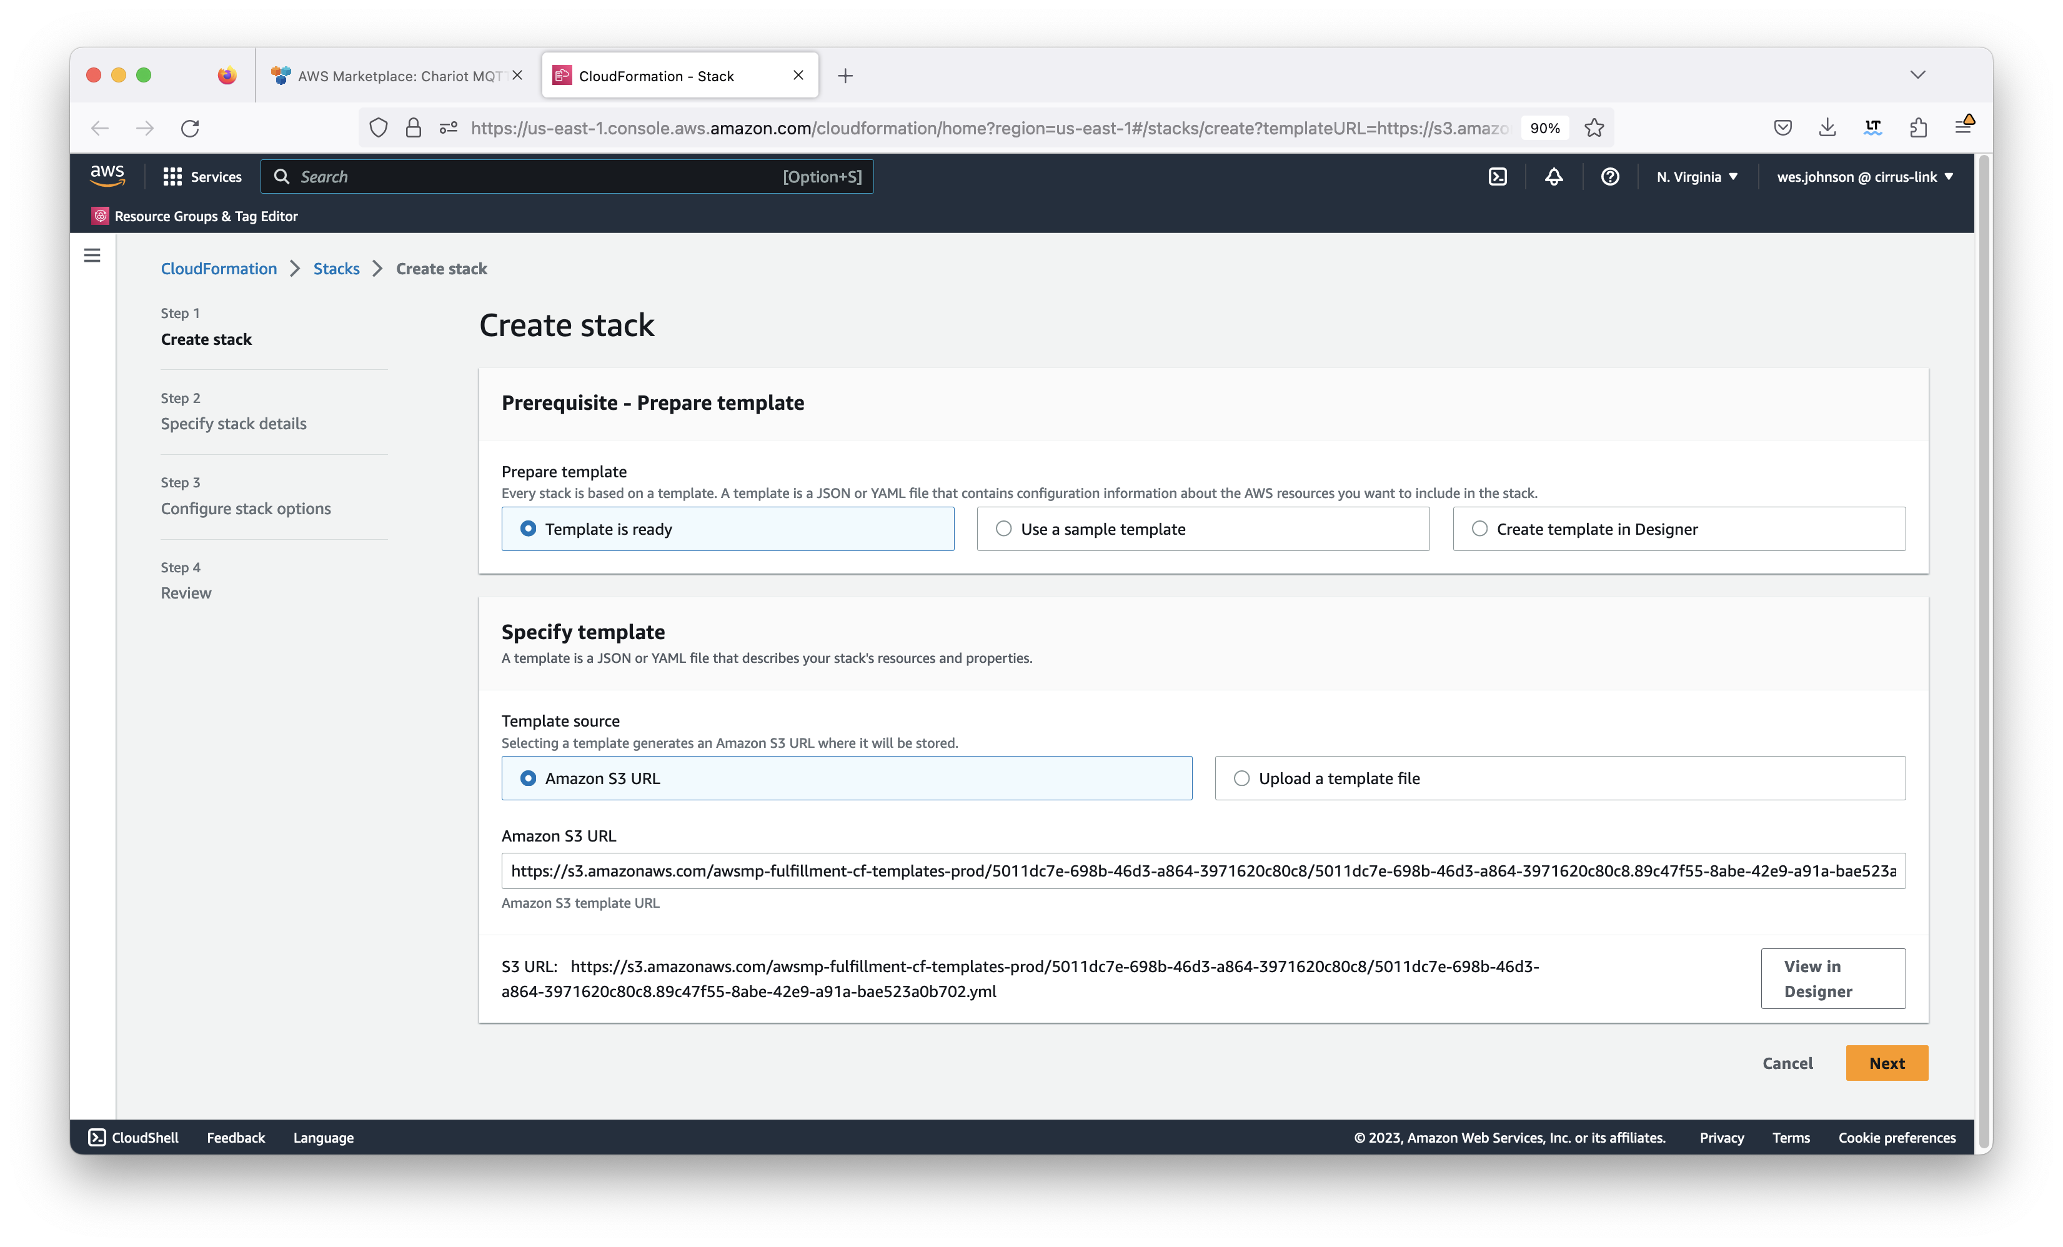
Task: Open the Services grid menu
Action: pos(172,177)
